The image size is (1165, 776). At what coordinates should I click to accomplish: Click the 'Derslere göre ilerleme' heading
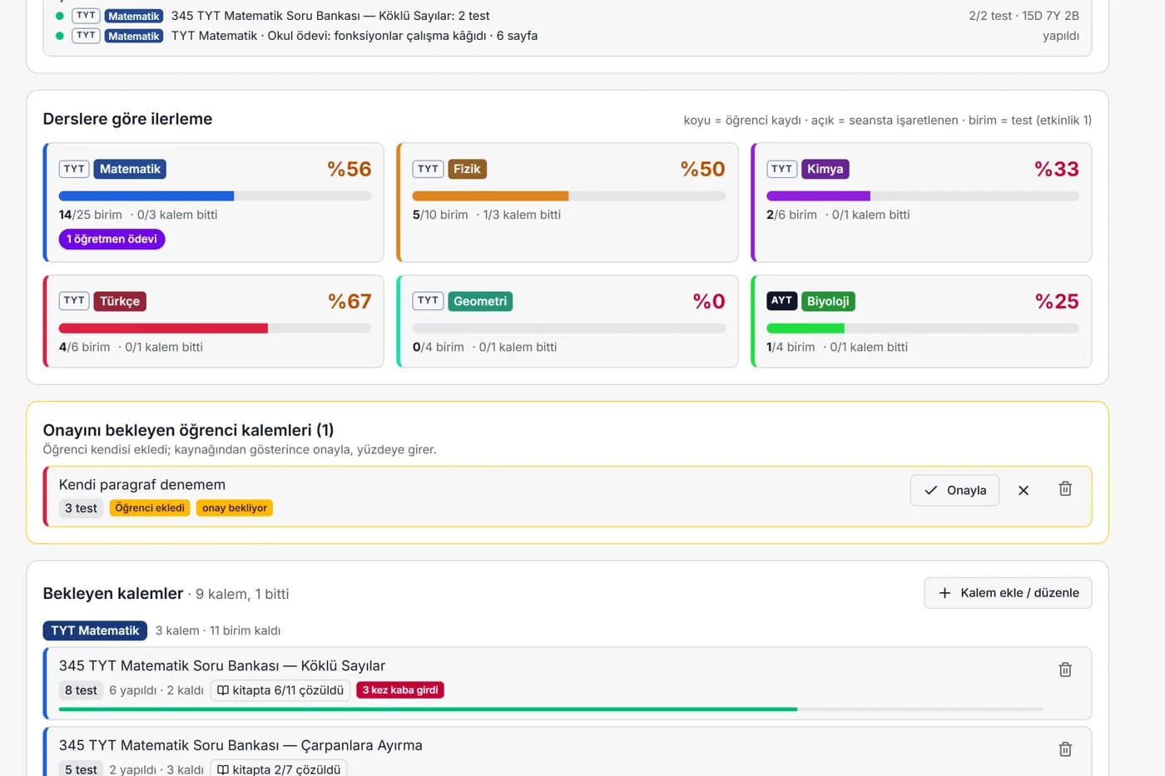[127, 119]
